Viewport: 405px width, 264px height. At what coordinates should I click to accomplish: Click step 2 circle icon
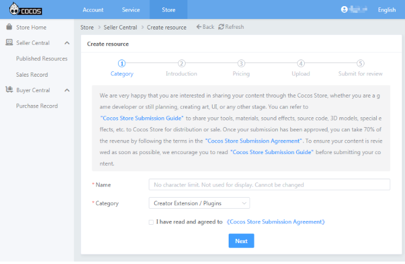click(x=181, y=63)
